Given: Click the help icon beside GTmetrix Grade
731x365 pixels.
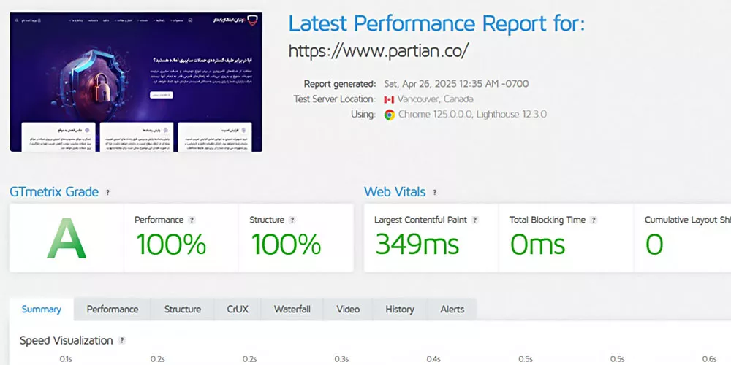Looking at the screenshot, I should click(x=108, y=193).
